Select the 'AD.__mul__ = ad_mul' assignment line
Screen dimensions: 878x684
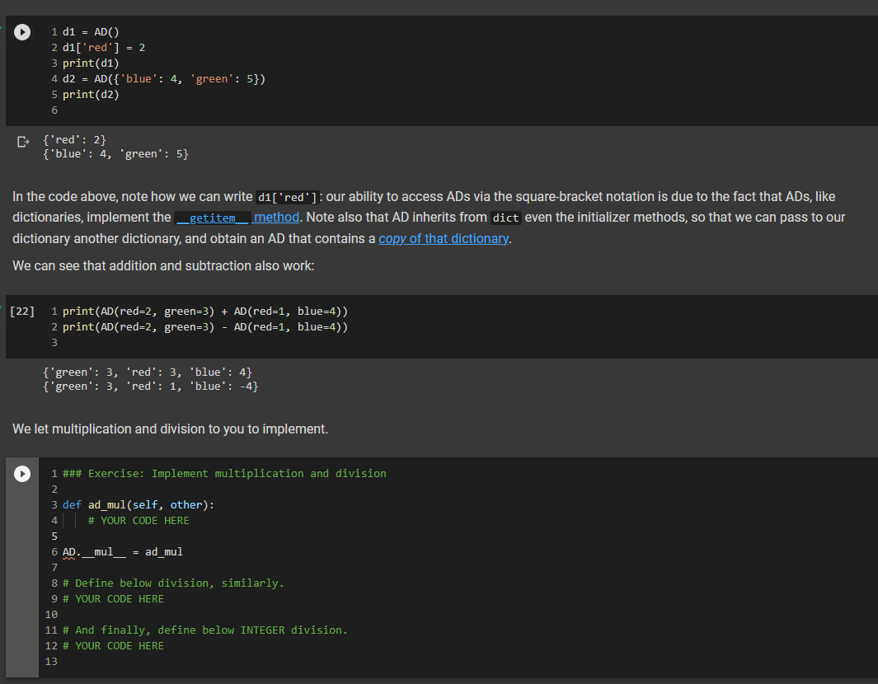pos(121,551)
